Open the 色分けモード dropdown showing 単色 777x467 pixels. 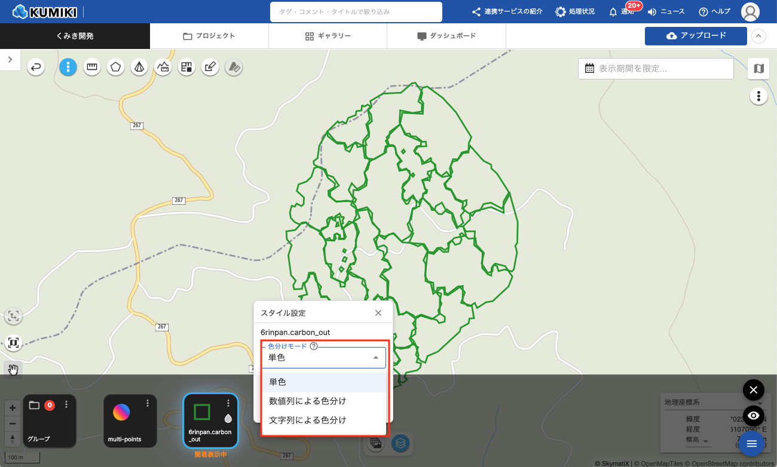pyautogui.click(x=323, y=358)
